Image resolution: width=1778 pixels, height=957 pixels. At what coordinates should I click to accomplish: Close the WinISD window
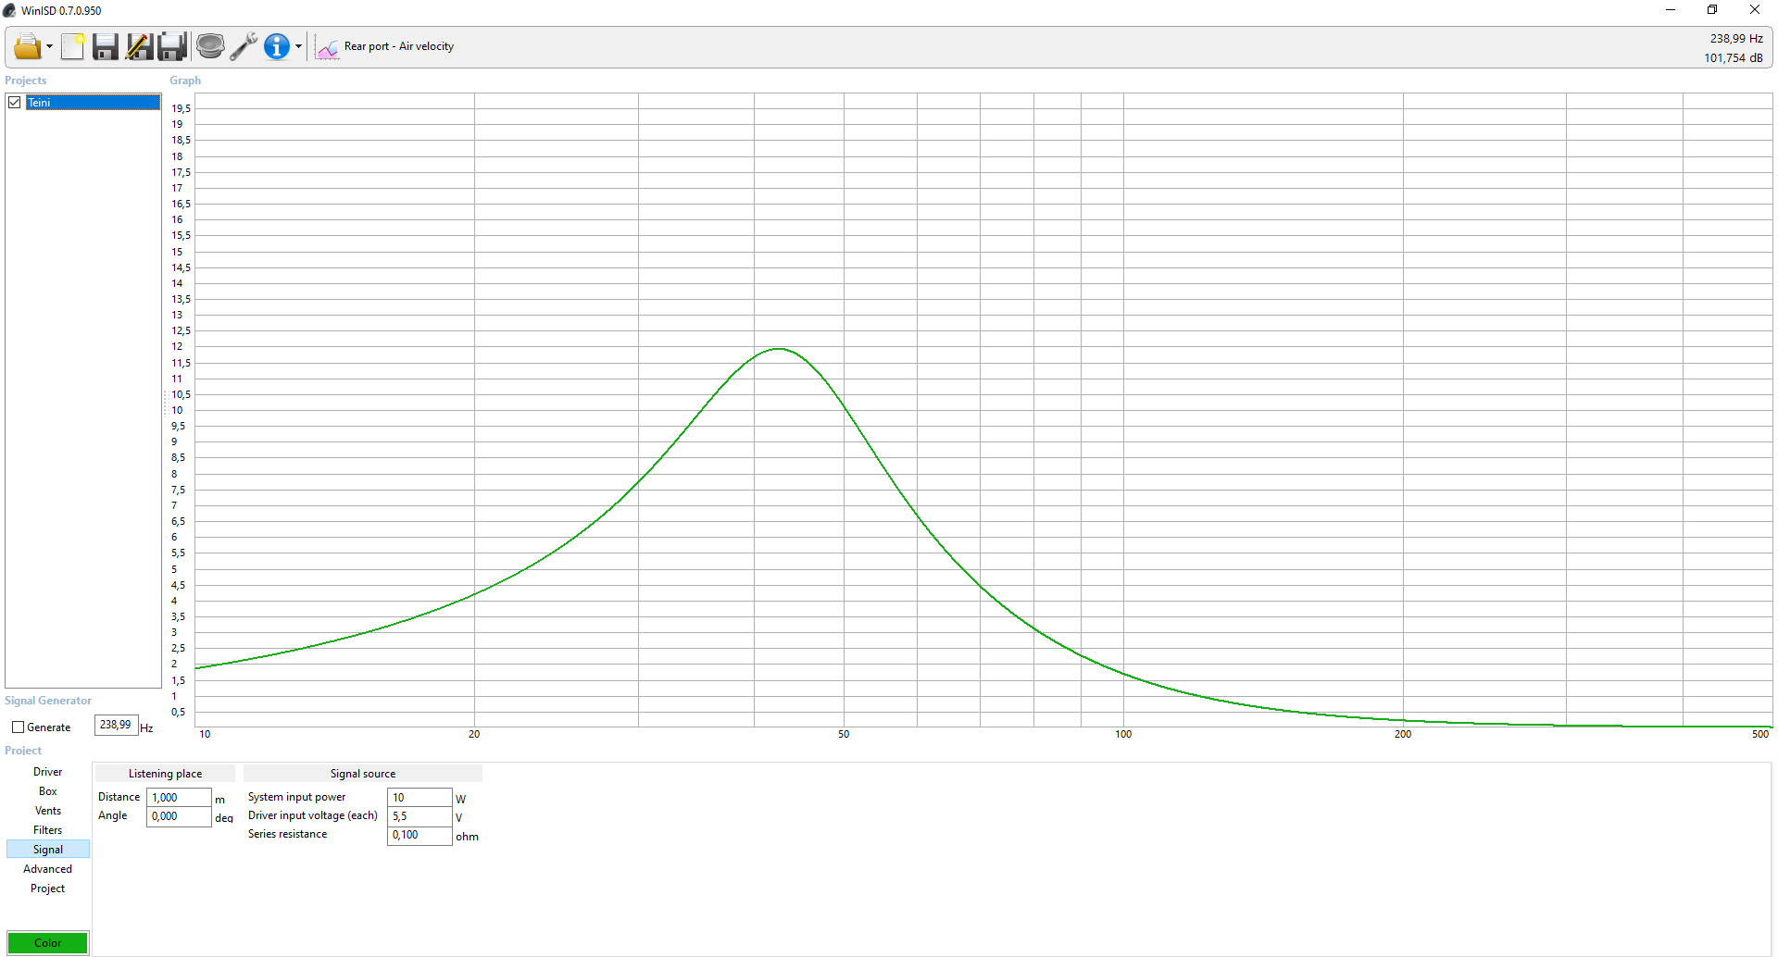coord(1755,10)
